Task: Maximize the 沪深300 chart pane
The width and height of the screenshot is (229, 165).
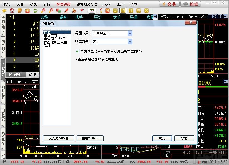Action: click(225, 16)
